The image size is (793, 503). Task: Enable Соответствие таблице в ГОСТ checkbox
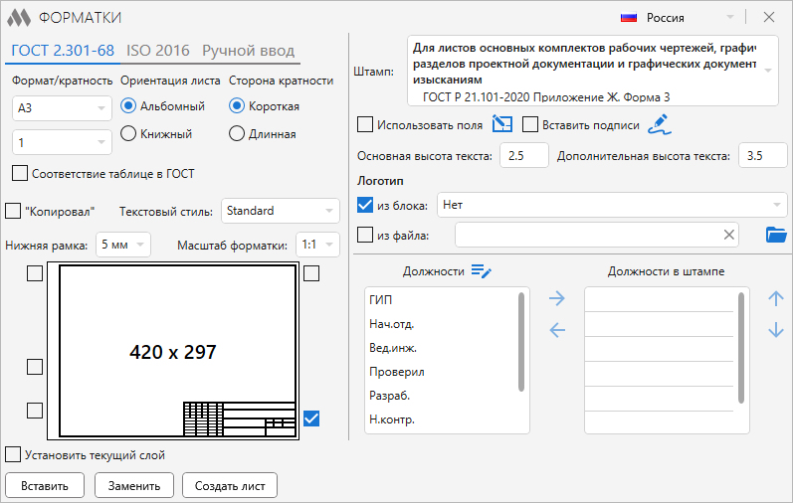(20, 173)
